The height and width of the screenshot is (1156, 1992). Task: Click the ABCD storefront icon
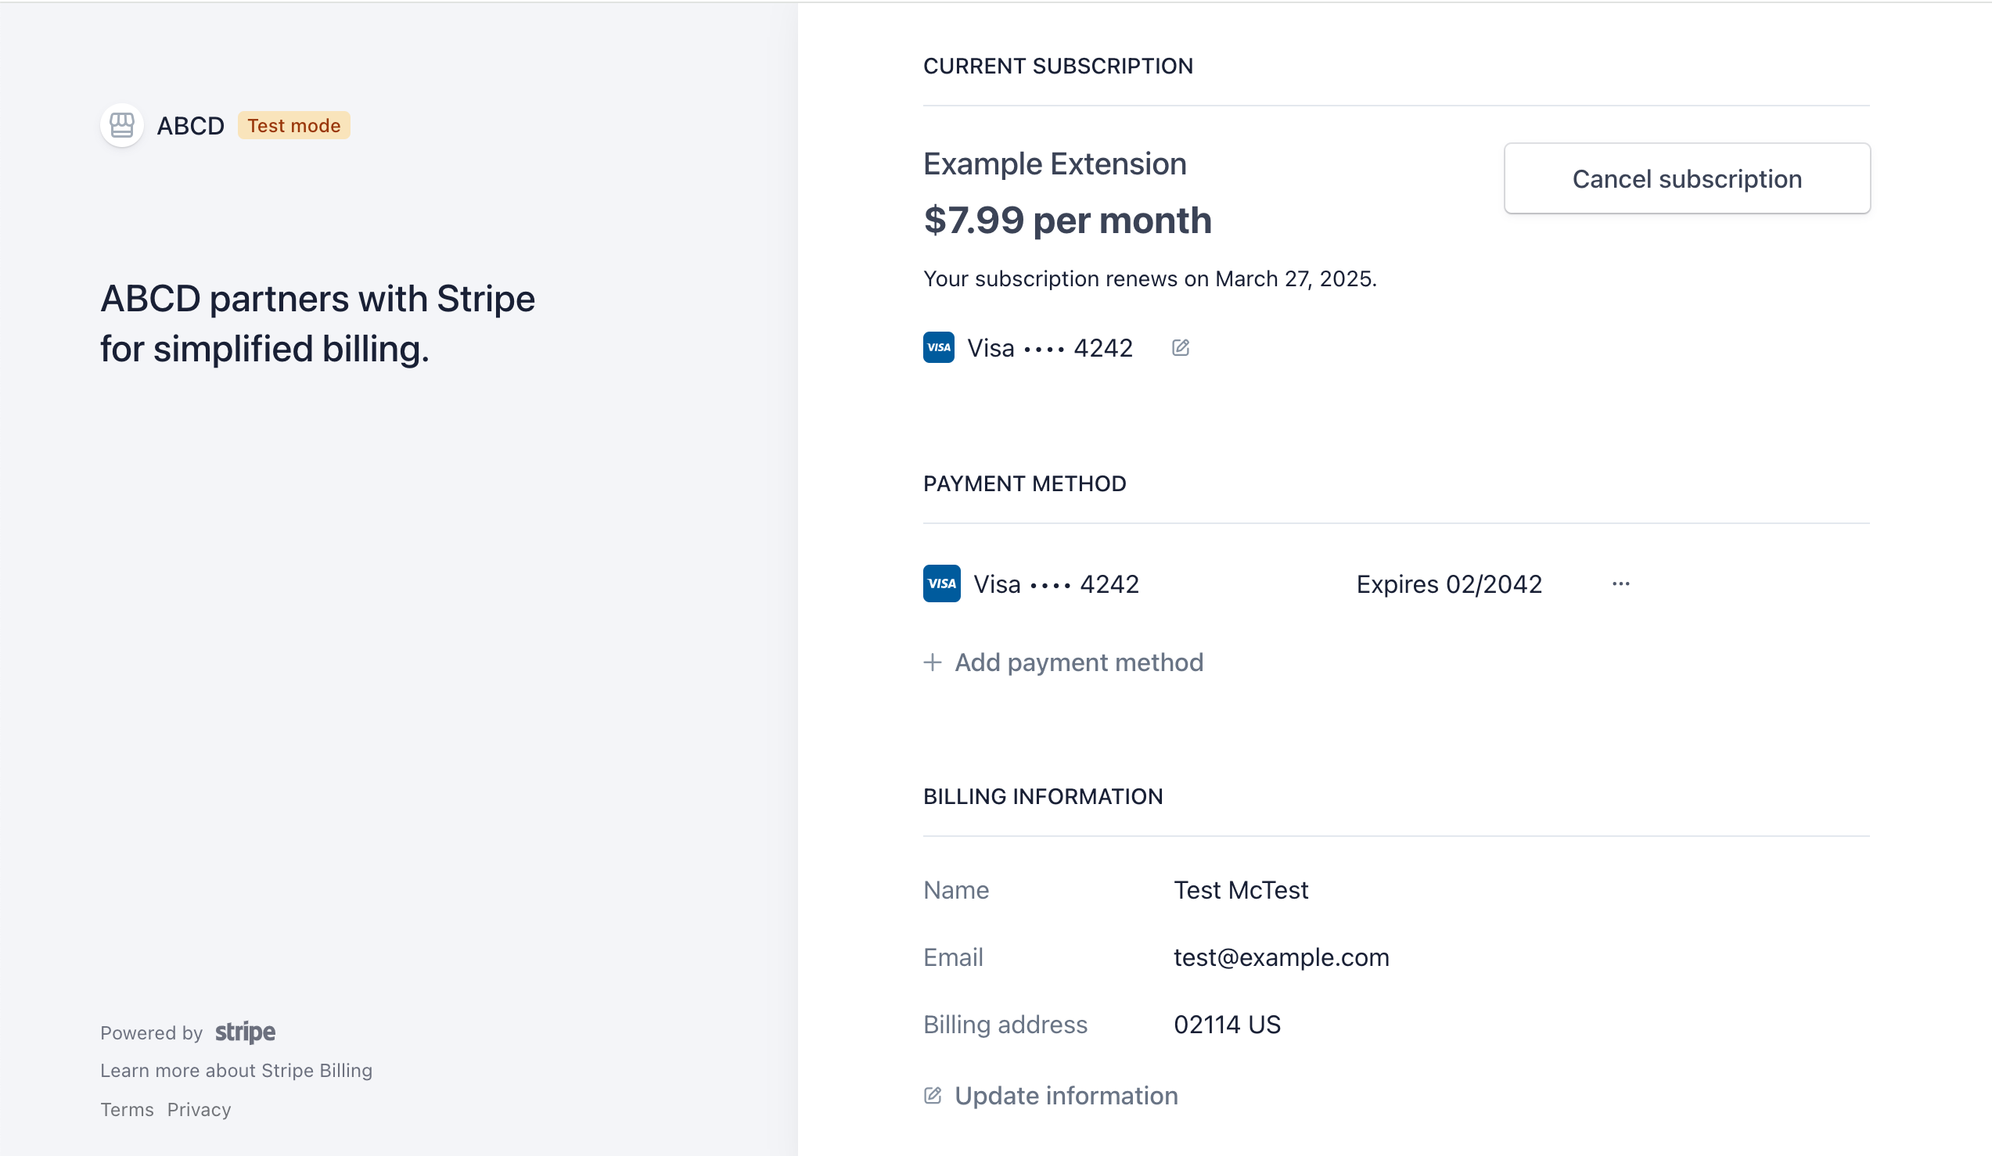tap(122, 125)
